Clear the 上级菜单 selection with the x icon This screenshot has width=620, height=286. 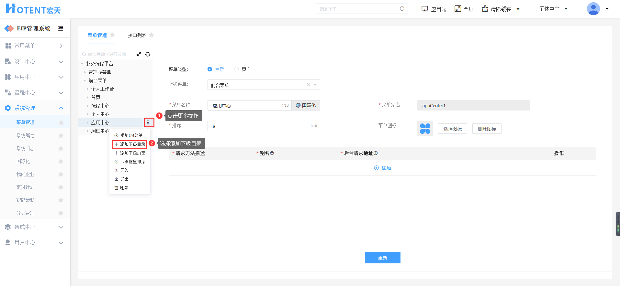(309, 85)
